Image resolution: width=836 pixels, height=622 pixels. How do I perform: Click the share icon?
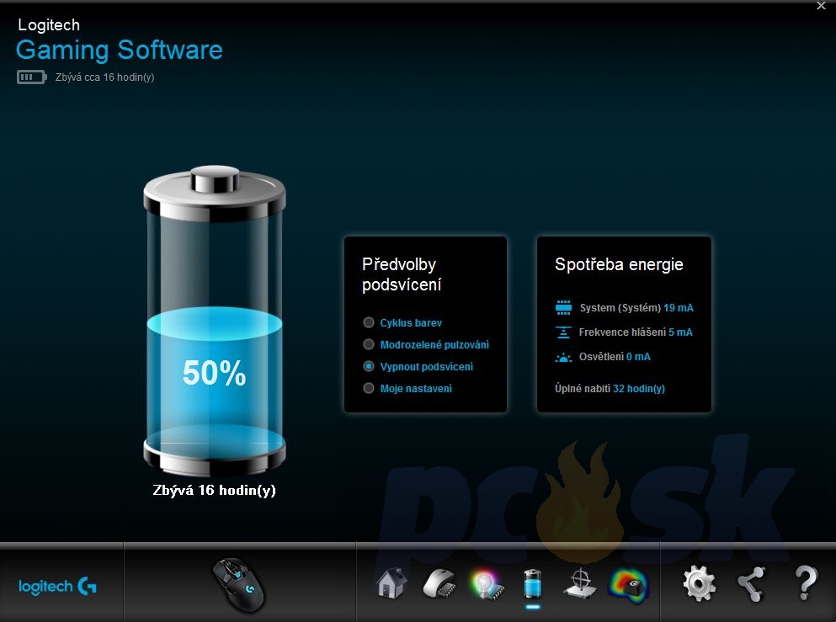pos(752,584)
